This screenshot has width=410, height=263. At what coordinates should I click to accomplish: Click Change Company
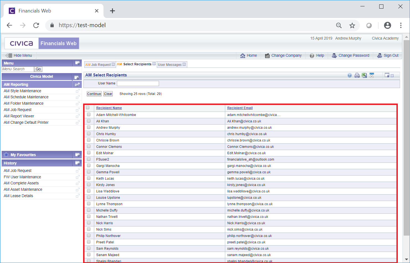[x=283, y=56]
